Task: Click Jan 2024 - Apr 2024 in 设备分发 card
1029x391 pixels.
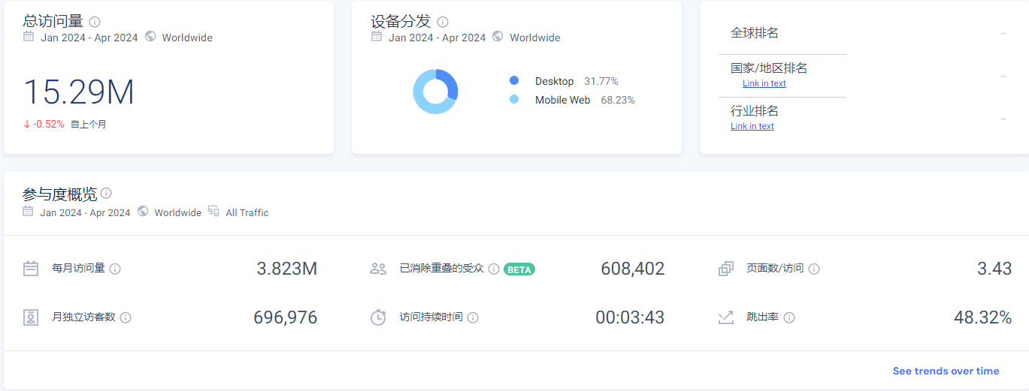Action: [x=437, y=38]
